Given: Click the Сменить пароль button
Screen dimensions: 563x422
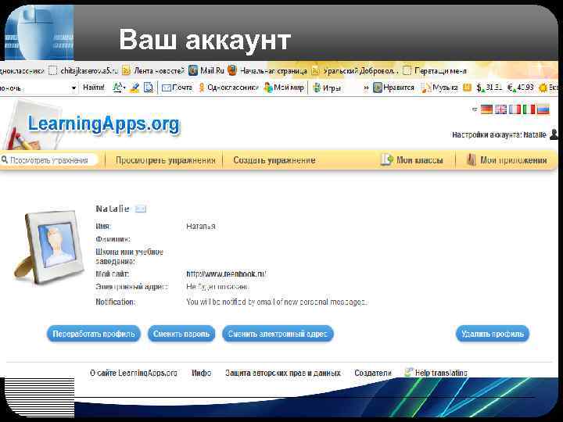Looking at the screenshot, I should (181, 334).
